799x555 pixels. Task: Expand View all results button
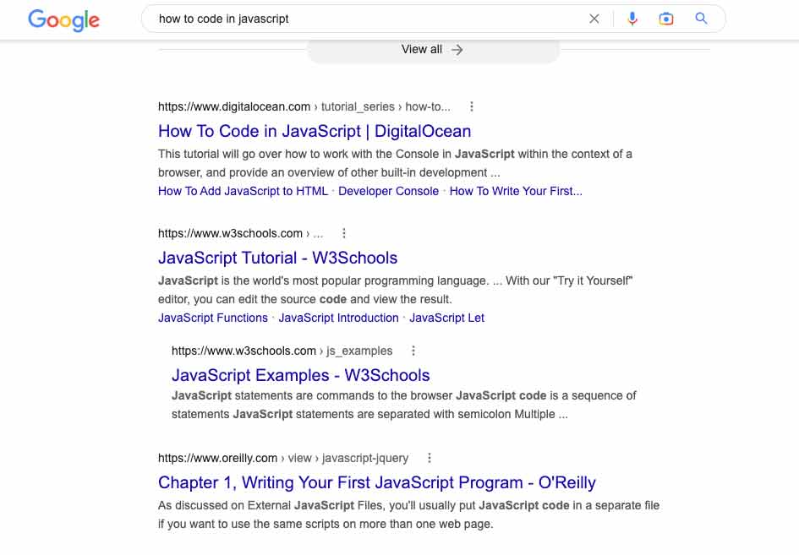coord(433,50)
